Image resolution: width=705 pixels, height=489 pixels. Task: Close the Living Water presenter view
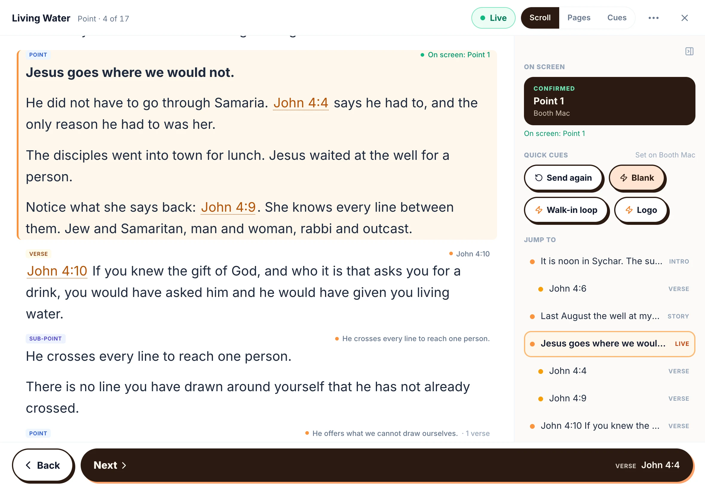[684, 18]
